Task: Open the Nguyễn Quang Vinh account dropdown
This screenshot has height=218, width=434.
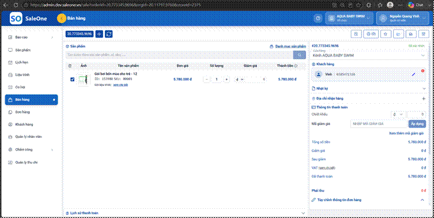Action: click(x=402, y=18)
